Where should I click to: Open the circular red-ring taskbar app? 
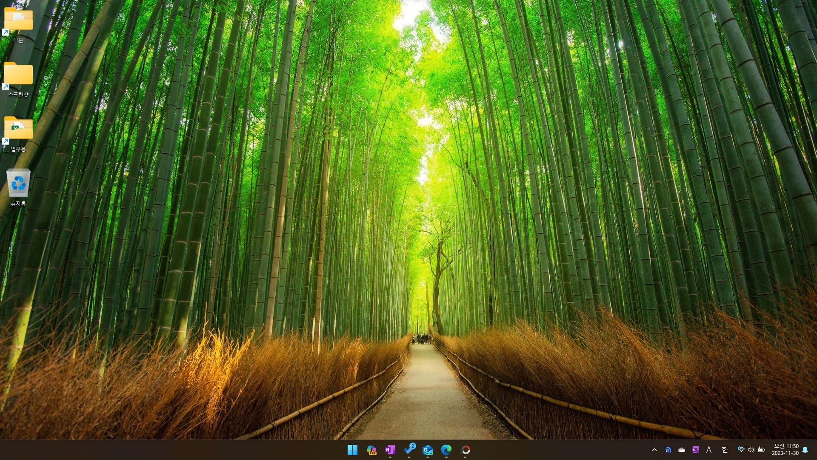pyautogui.click(x=466, y=450)
